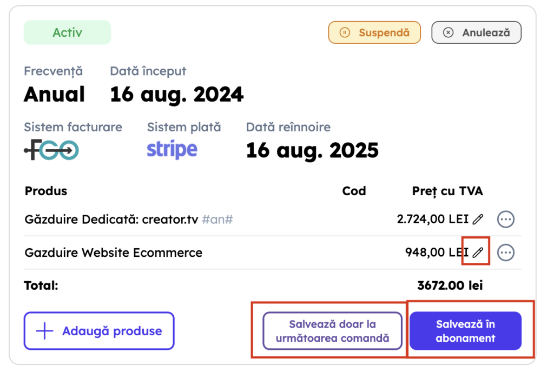The width and height of the screenshot is (554, 372).
Task: Open options menu for Găzduire Dedicată row
Action: [505, 219]
